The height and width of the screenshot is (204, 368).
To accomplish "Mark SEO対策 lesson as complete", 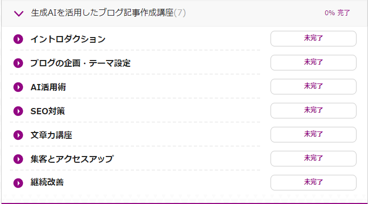I will (313, 111).
